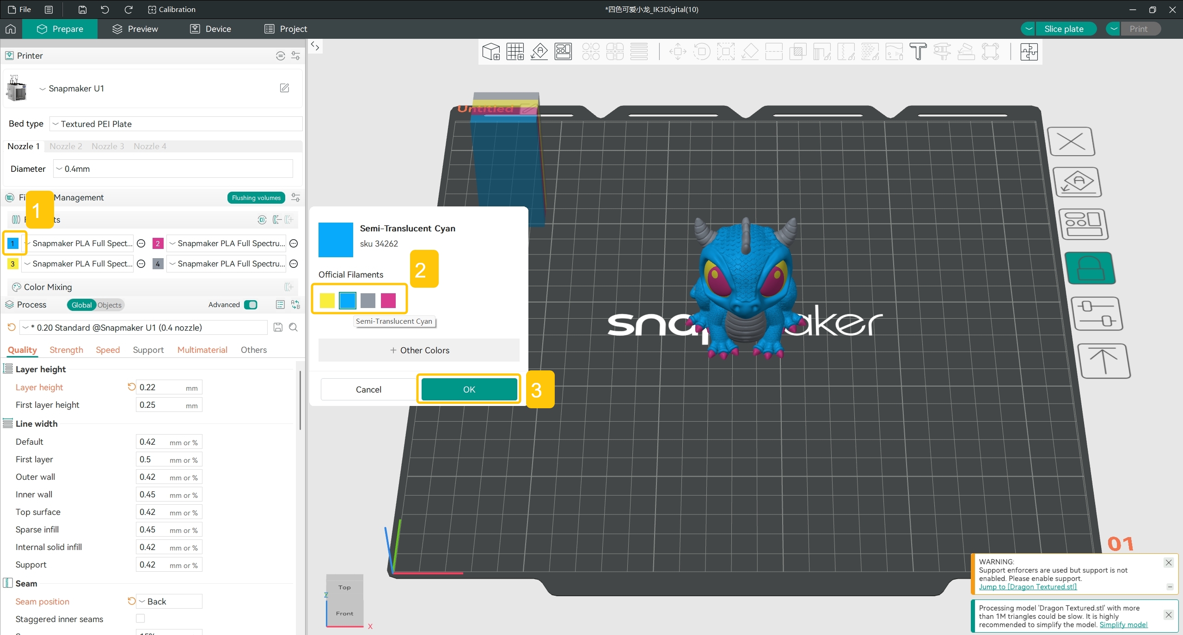Open the Print button dropdown arrow
Image resolution: width=1183 pixels, height=635 pixels.
pos(1114,29)
